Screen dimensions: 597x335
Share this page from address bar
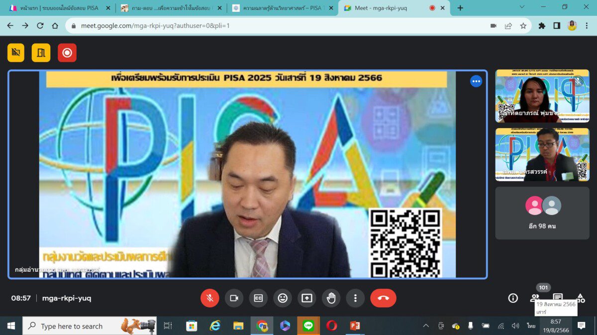click(x=508, y=26)
